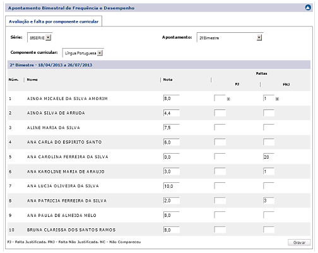The image size is (318, 253).
Task: Click Nota field for Ana Patricia Ferreira da Silva
Action: pyautogui.click(x=172, y=201)
